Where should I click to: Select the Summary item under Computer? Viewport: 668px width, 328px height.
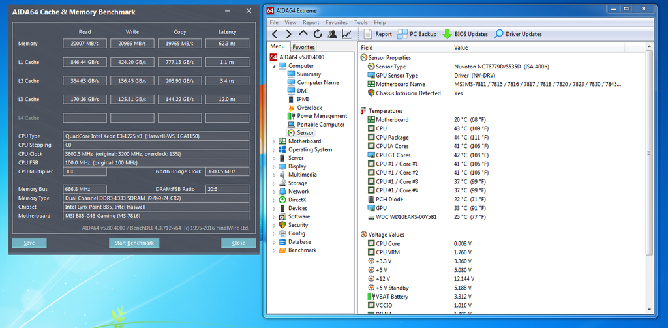tap(309, 74)
